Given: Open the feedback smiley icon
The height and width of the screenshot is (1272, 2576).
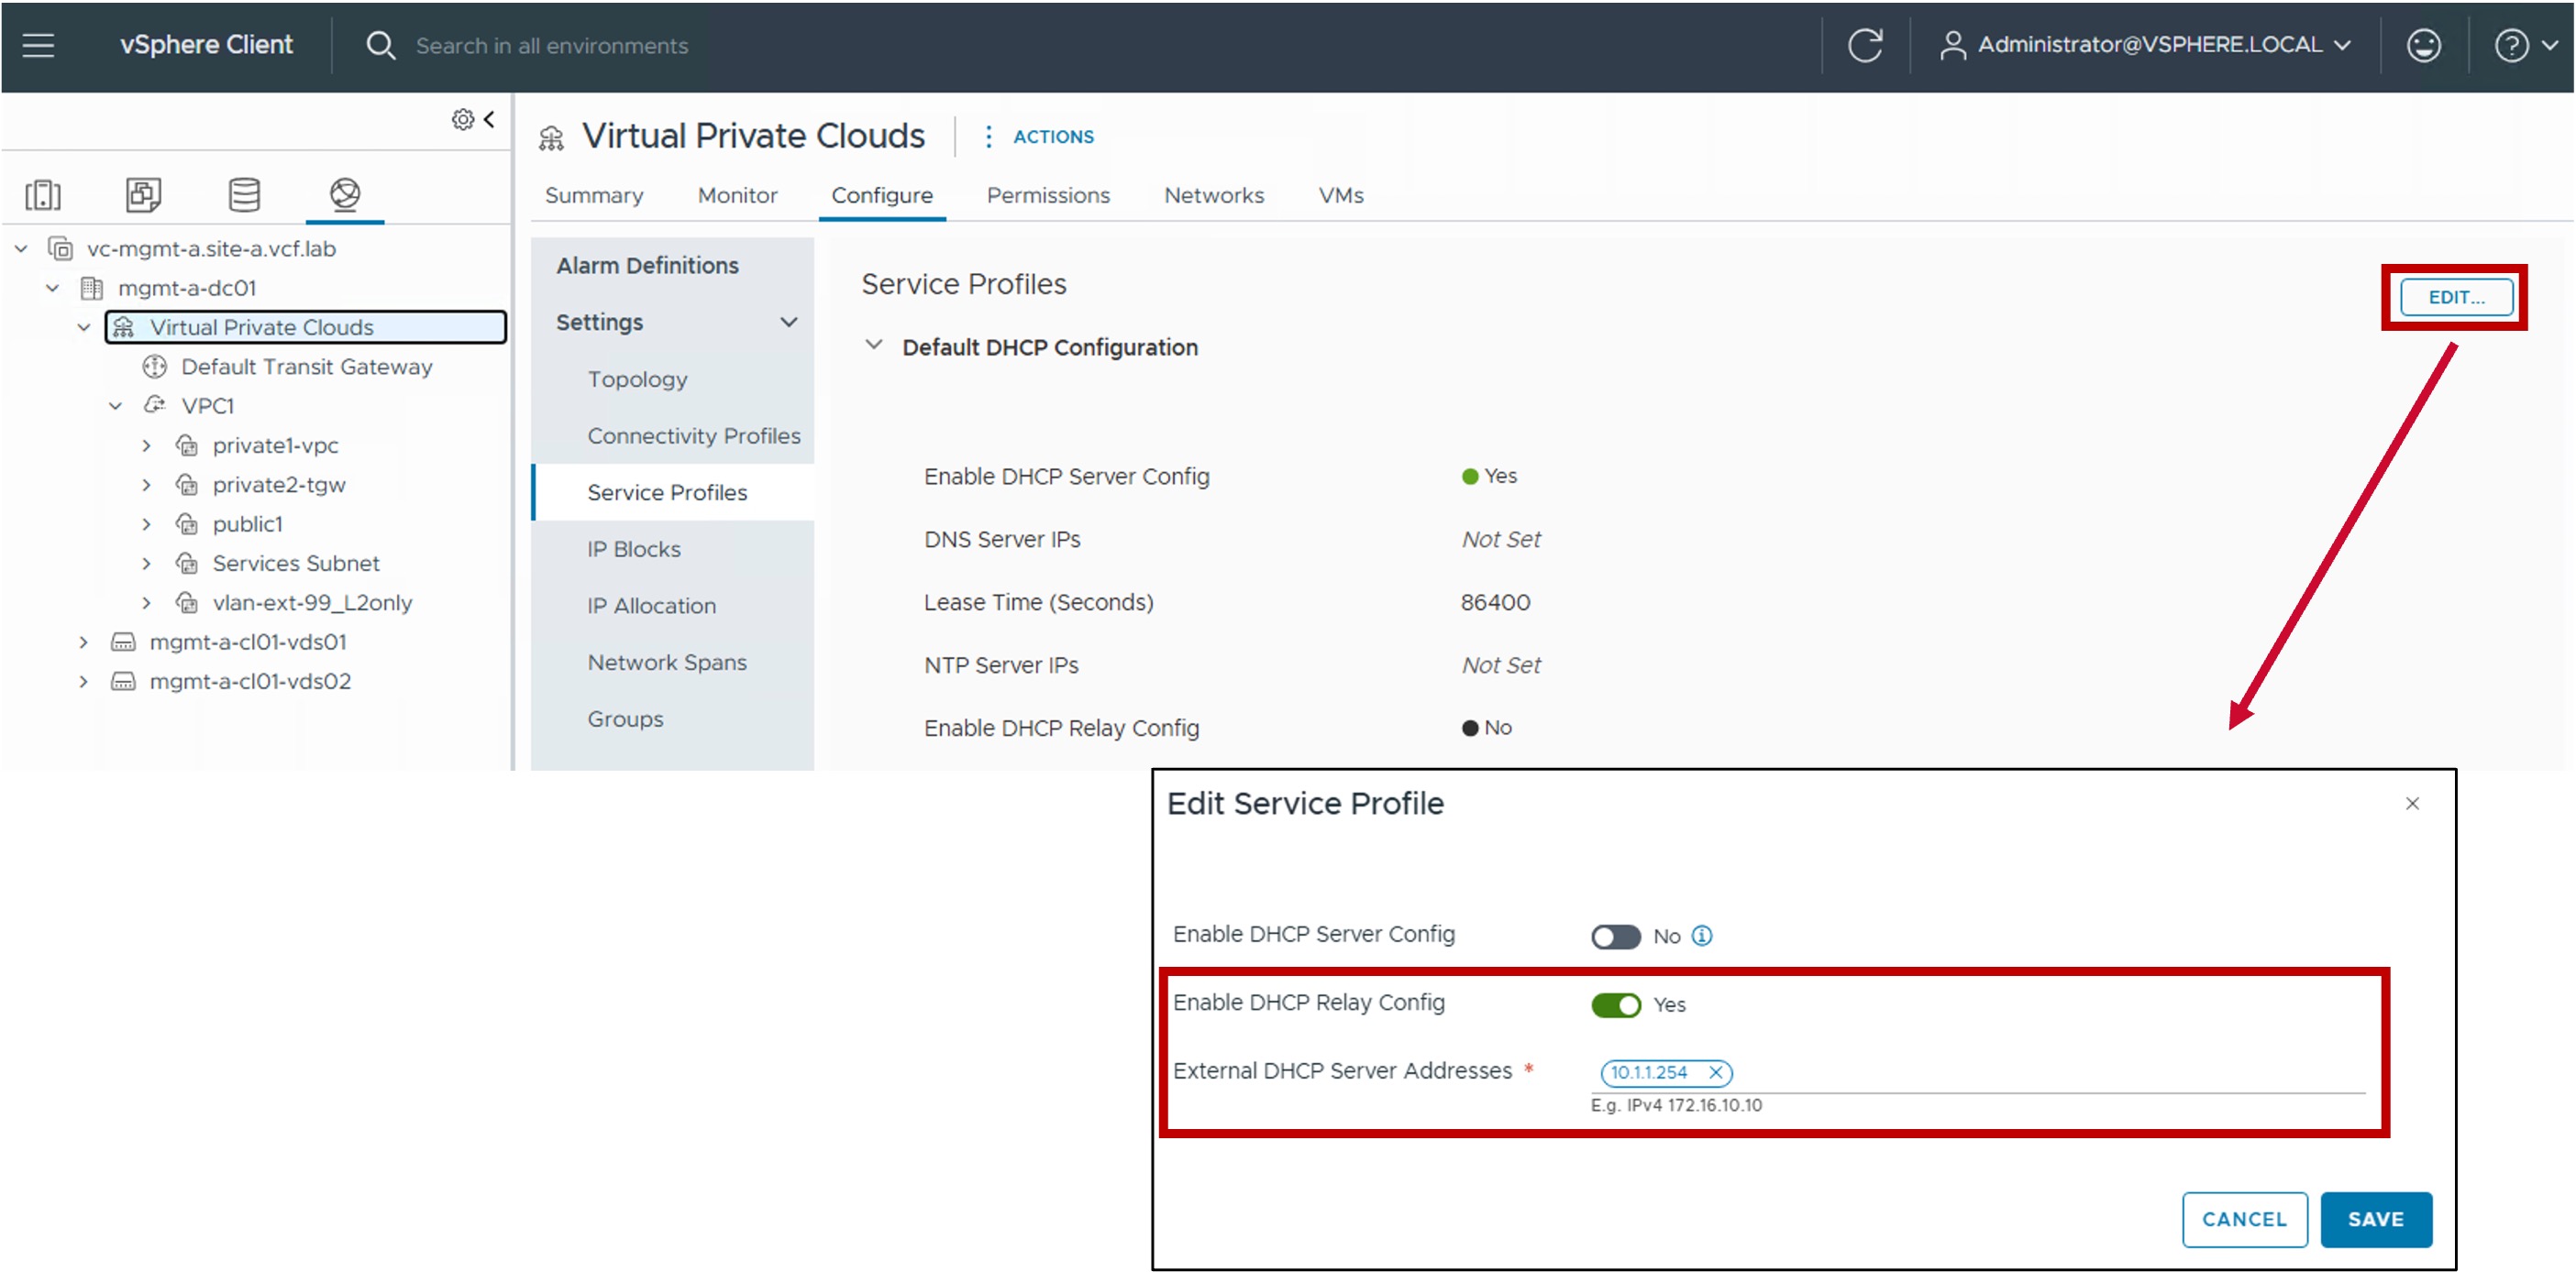Looking at the screenshot, I should (2423, 45).
